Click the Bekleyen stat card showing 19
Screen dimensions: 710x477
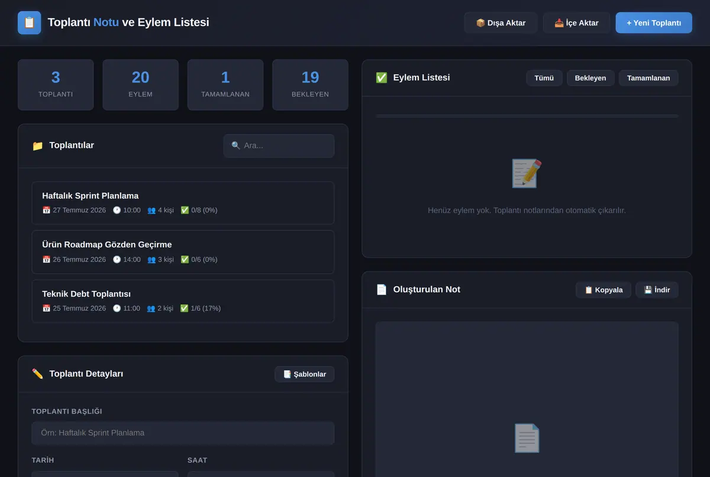pos(310,85)
